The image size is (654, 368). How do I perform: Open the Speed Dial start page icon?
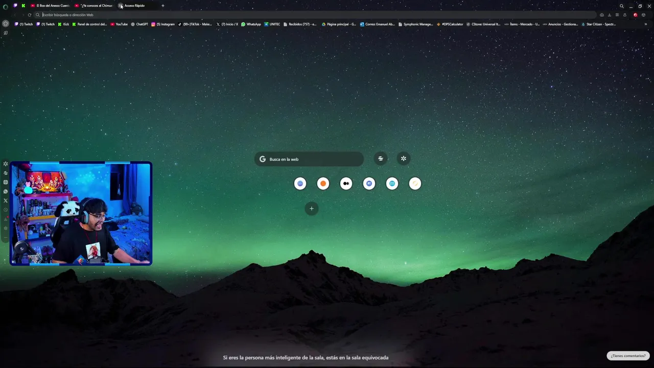[x=6, y=24]
